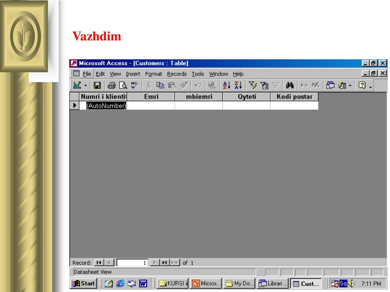Screen dimensions: 390x292
Task: Open the File menu
Action: (x=87, y=74)
